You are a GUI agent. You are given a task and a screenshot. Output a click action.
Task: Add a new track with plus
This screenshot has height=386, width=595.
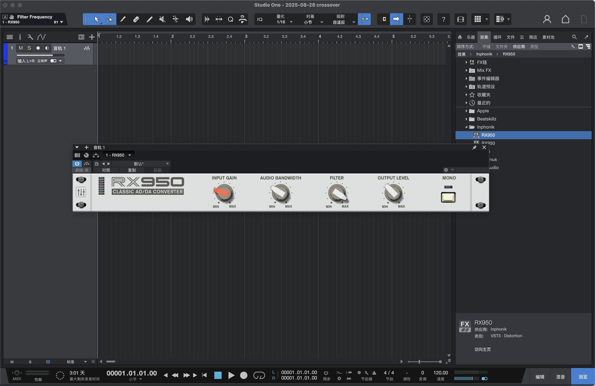92,37
